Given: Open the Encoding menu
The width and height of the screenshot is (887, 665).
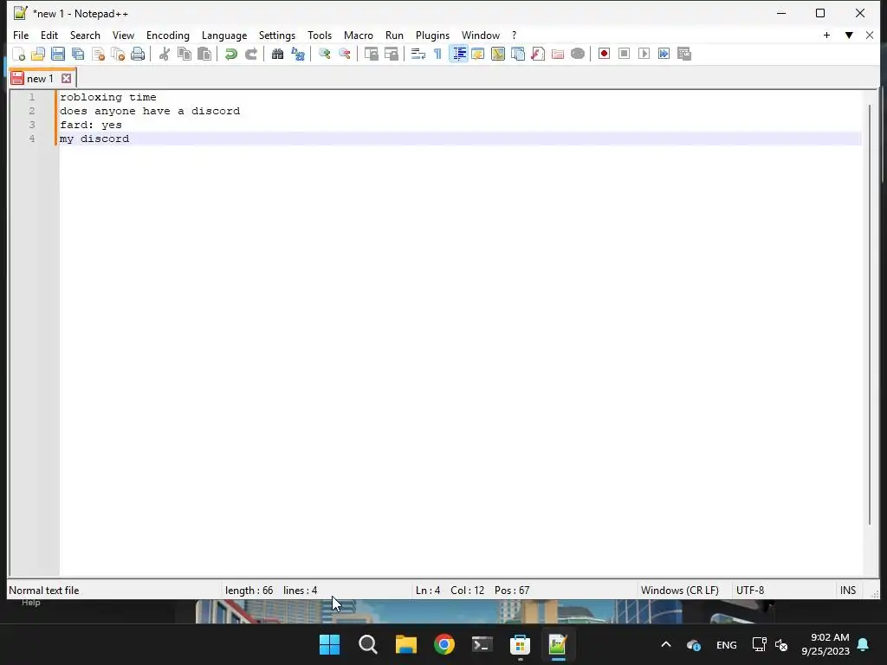Looking at the screenshot, I should pyautogui.click(x=168, y=35).
